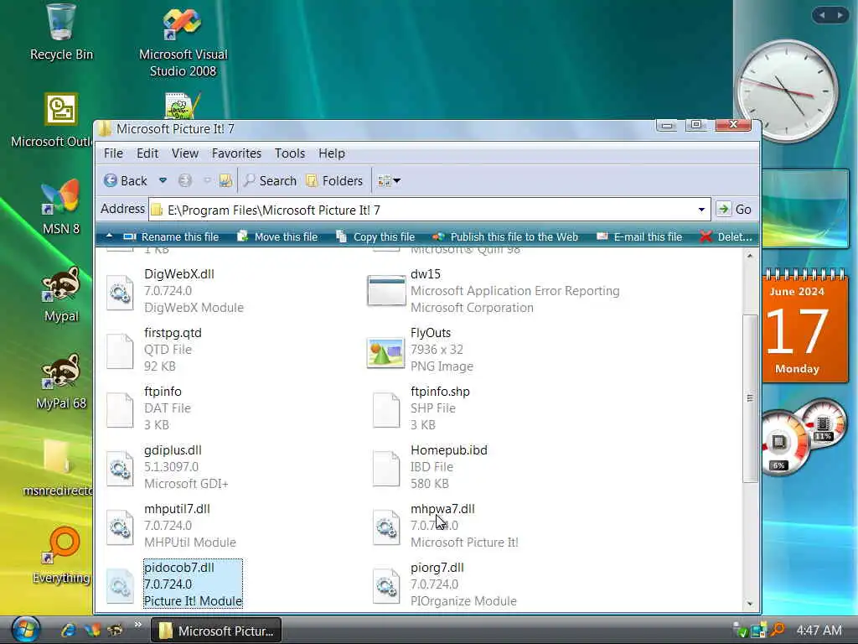Click the mhpwa7.dll file name
The image size is (858, 644).
(442, 509)
